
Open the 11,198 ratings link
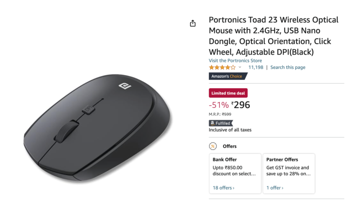256,67
